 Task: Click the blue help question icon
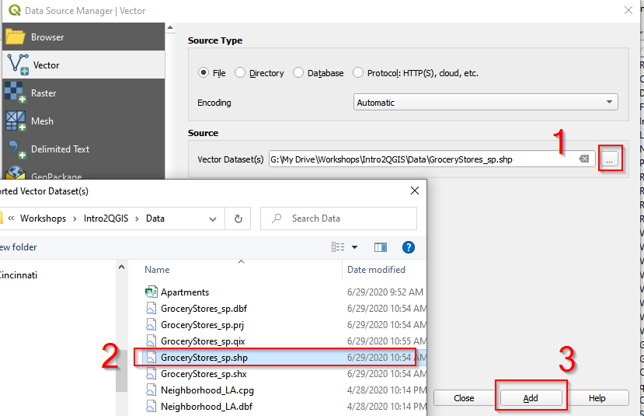409,247
